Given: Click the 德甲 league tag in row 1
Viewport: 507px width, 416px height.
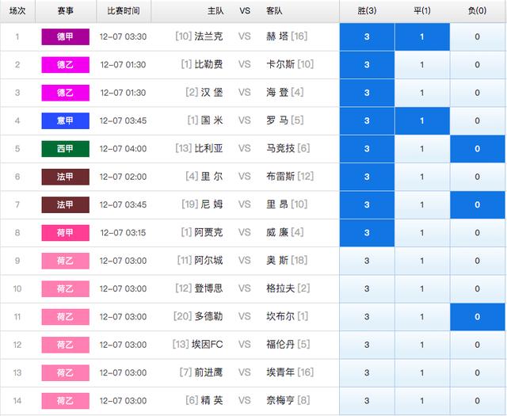Looking at the screenshot, I should click(x=65, y=37).
